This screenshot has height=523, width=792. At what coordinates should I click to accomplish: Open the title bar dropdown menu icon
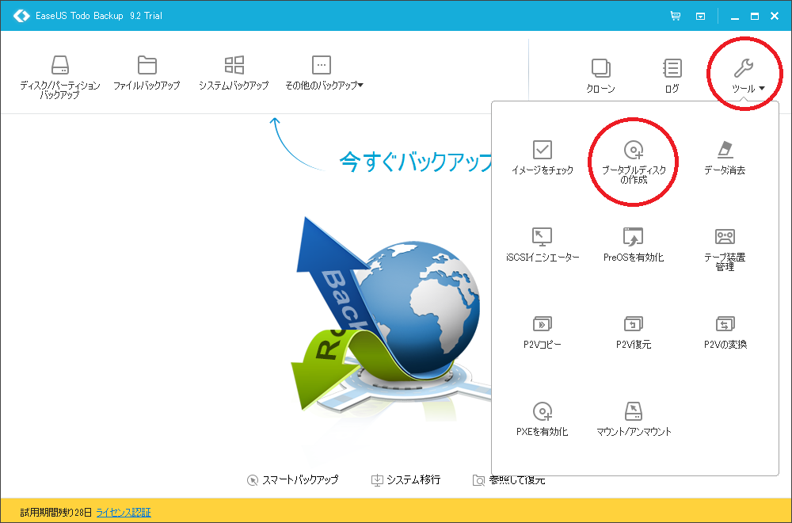coord(701,16)
